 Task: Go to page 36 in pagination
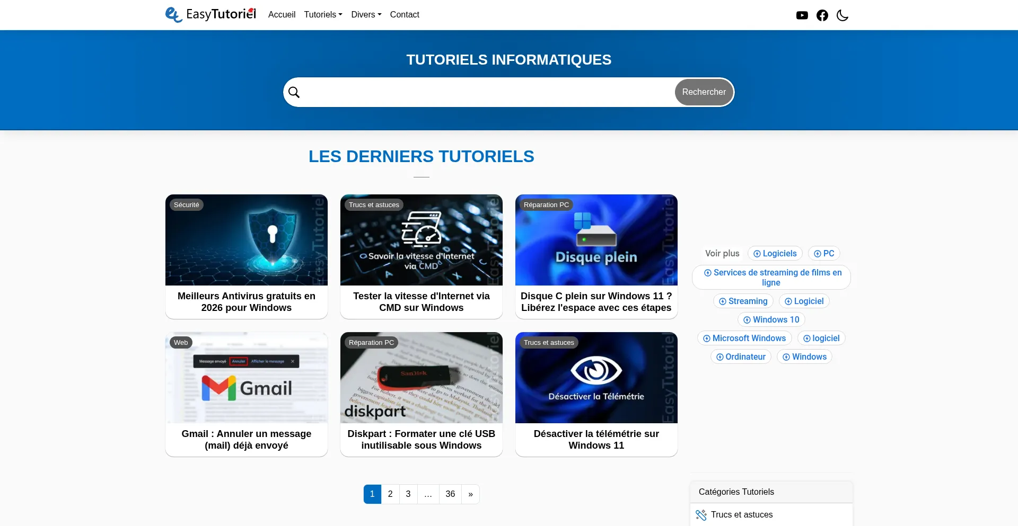tap(450, 494)
